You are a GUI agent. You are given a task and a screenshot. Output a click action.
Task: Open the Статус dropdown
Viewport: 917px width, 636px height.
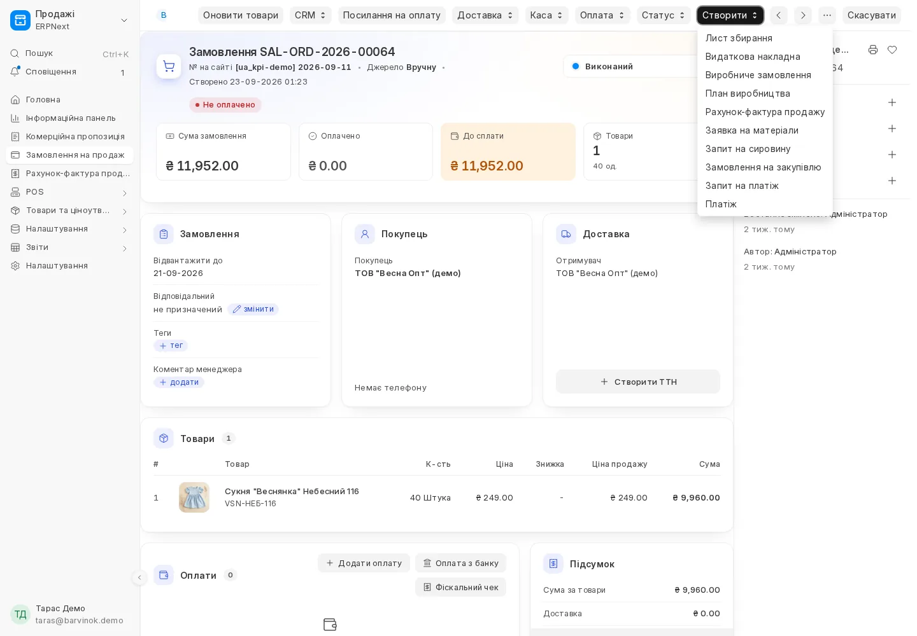point(664,15)
